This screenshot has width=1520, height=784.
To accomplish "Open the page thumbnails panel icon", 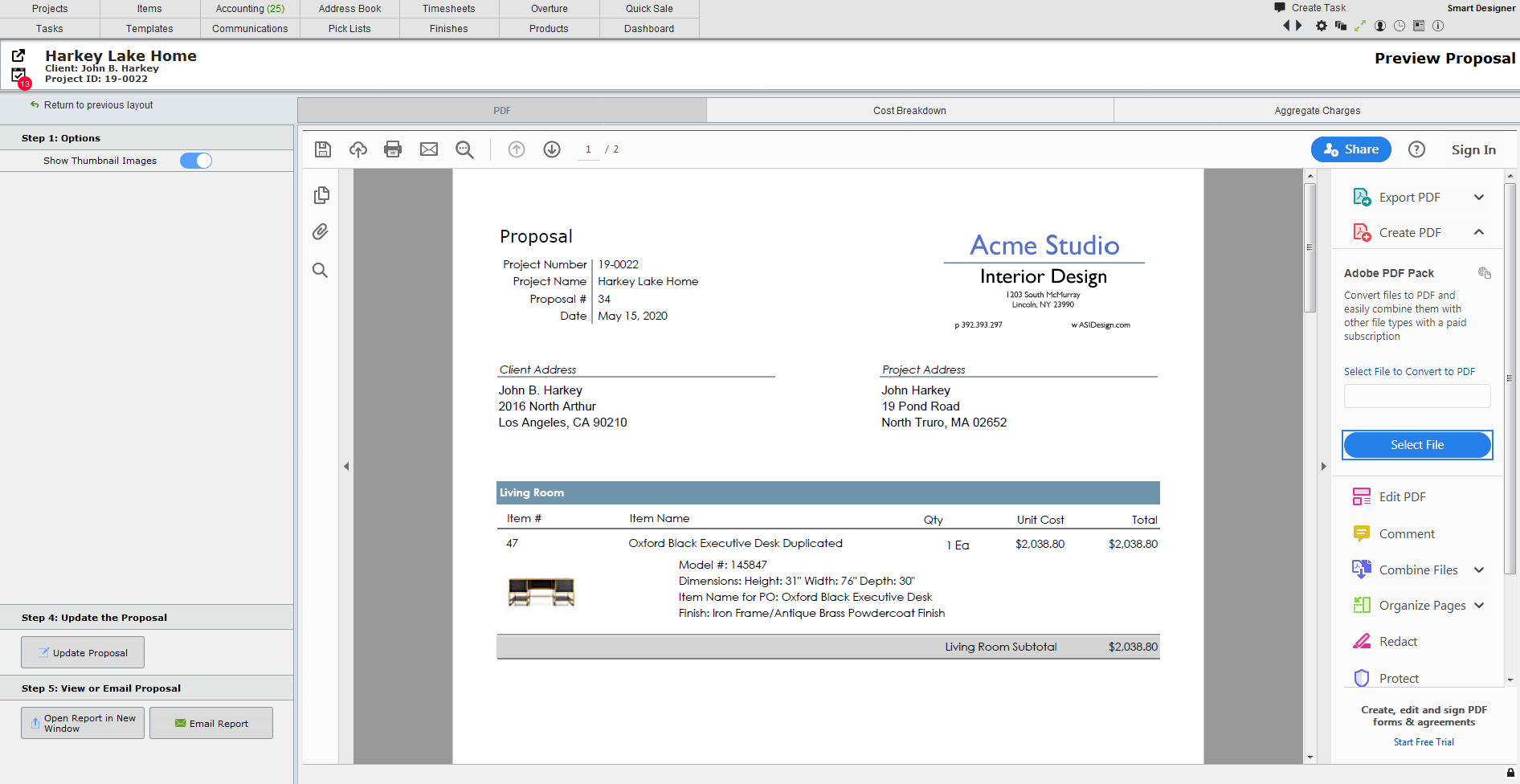I will (321, 195).
